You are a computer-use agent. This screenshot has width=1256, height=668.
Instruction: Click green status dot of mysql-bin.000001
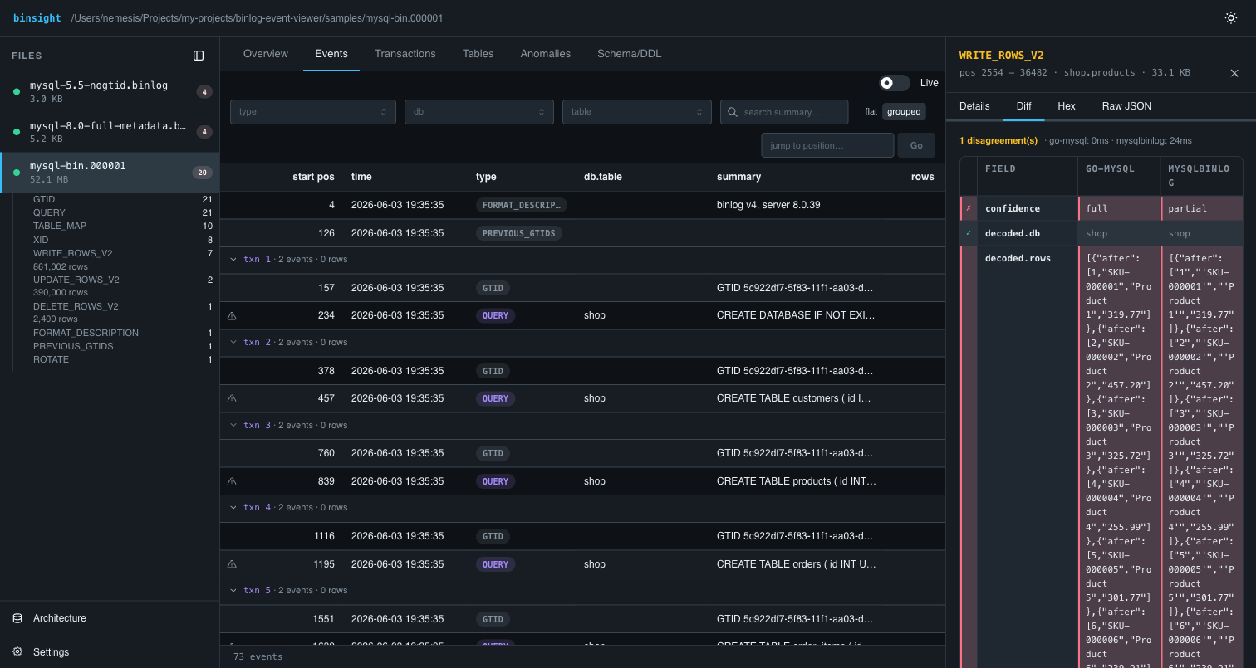point(17,173)
